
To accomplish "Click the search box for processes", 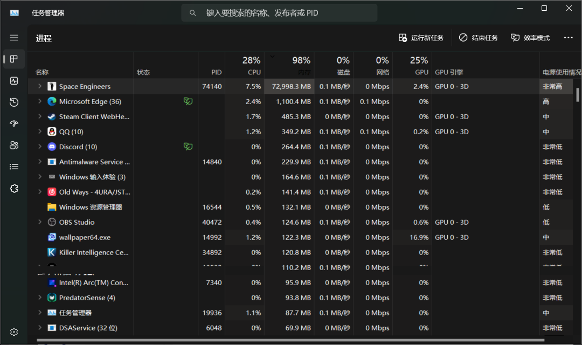I will pyautogui.click(x=279, y=12).
